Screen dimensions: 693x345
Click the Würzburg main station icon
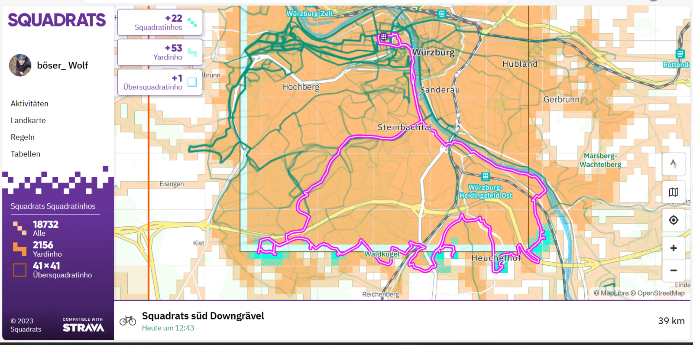(x=441, y=14)
